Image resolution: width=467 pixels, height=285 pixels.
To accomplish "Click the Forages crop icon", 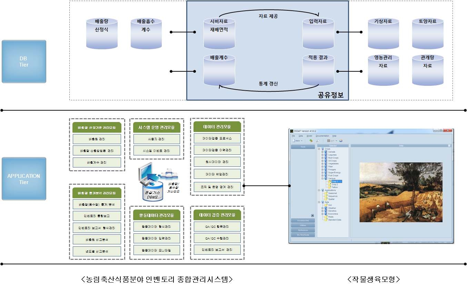I will (326, 170).
